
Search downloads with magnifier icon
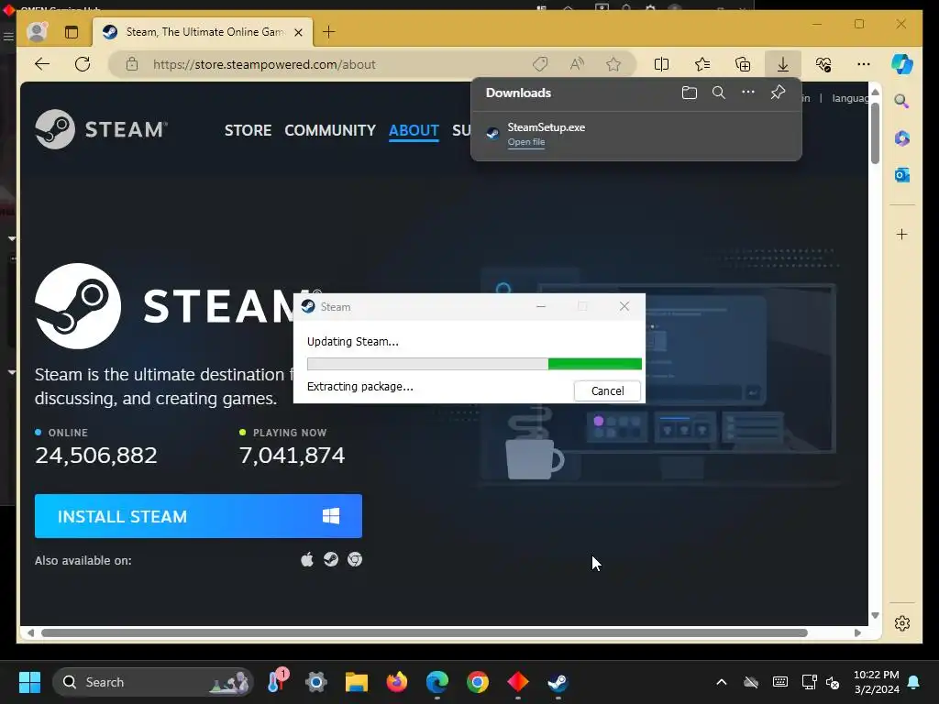[719, 93]
